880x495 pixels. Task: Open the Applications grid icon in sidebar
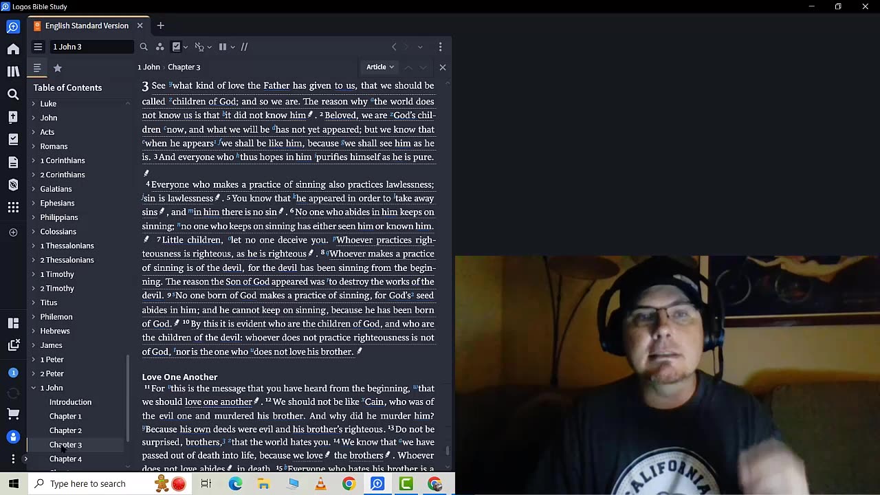click(13, 207)
